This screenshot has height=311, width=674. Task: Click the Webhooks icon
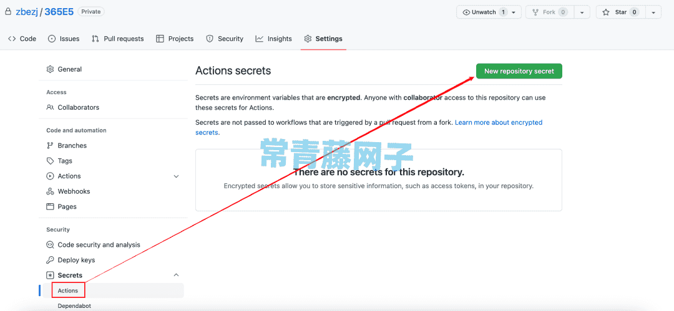pos(50,191)
